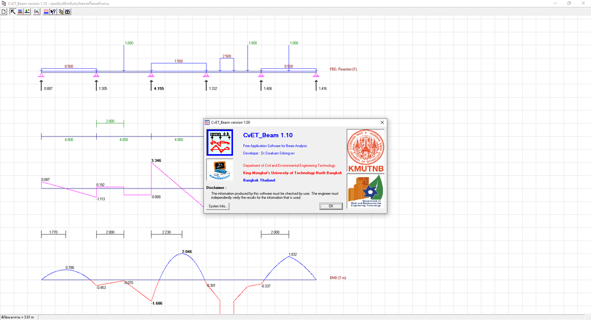Viewport: 591px width, 320px height.
Task: Click the 'BMD (T-m)' diagram label
Action: (x=338, y=278)
